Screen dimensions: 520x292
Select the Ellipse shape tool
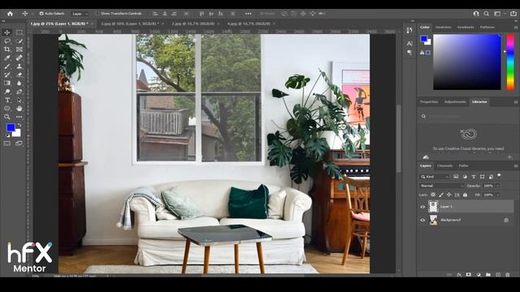pos(7,109)
